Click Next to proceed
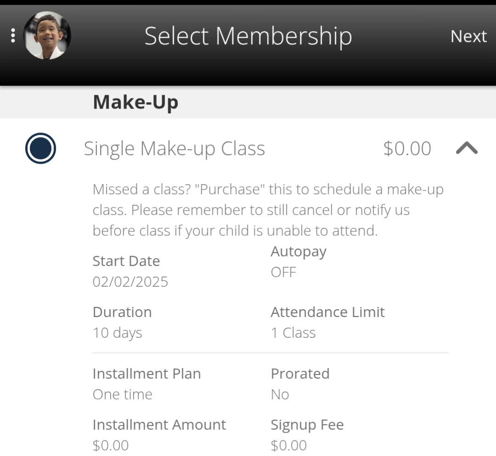 point(468,36)
